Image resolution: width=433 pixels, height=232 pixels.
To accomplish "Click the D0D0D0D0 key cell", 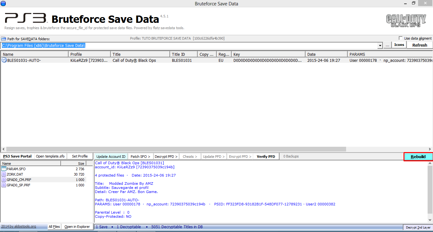I will 268,60.
